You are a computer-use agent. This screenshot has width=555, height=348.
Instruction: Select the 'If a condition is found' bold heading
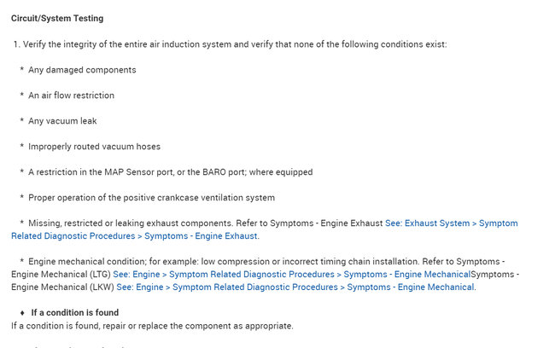tap(75, 313)
